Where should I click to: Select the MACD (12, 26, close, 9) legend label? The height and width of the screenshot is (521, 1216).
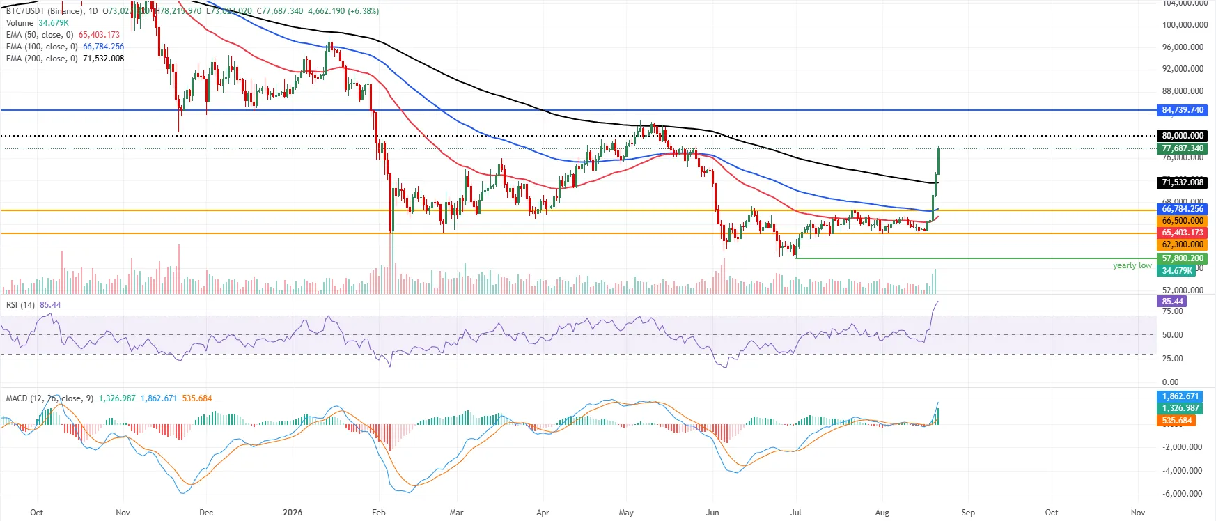[x=49, y=398]
